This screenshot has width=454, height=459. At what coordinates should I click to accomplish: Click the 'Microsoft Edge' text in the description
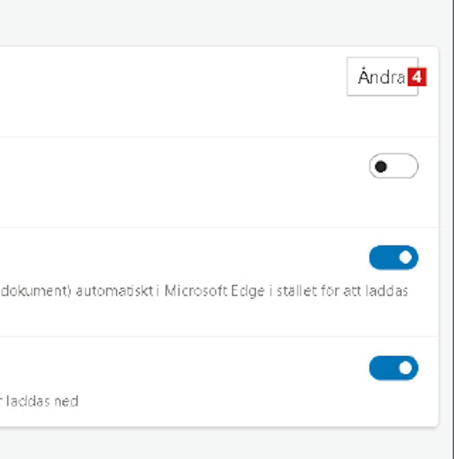[x=215, y=291]
